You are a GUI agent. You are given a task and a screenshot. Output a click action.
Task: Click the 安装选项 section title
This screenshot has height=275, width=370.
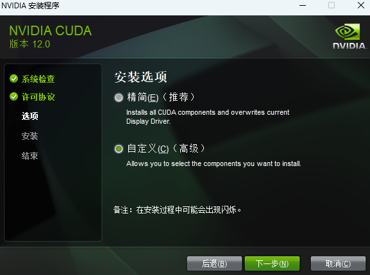[x=140, y=77]
